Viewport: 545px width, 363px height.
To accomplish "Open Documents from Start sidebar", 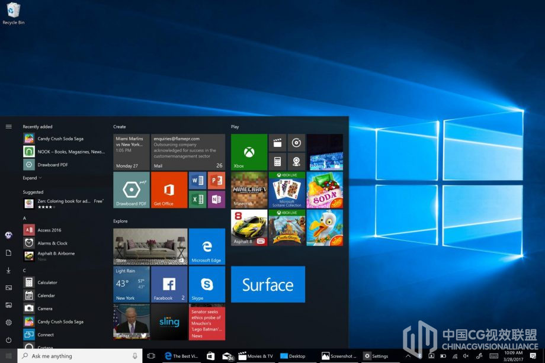I will pos(9,253).
